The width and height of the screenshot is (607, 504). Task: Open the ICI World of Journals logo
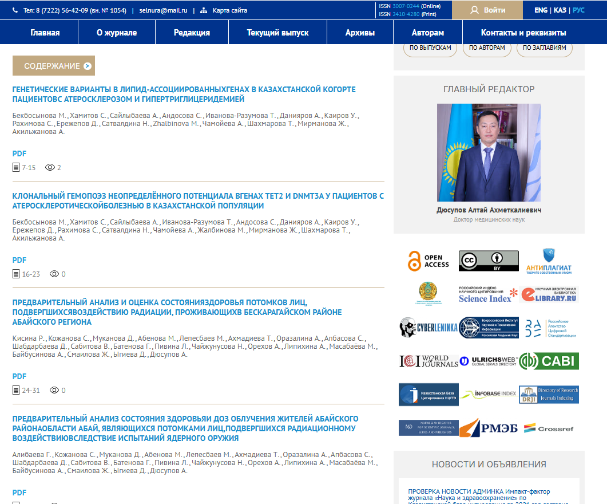pyautogui.click(x=429, y=361)
